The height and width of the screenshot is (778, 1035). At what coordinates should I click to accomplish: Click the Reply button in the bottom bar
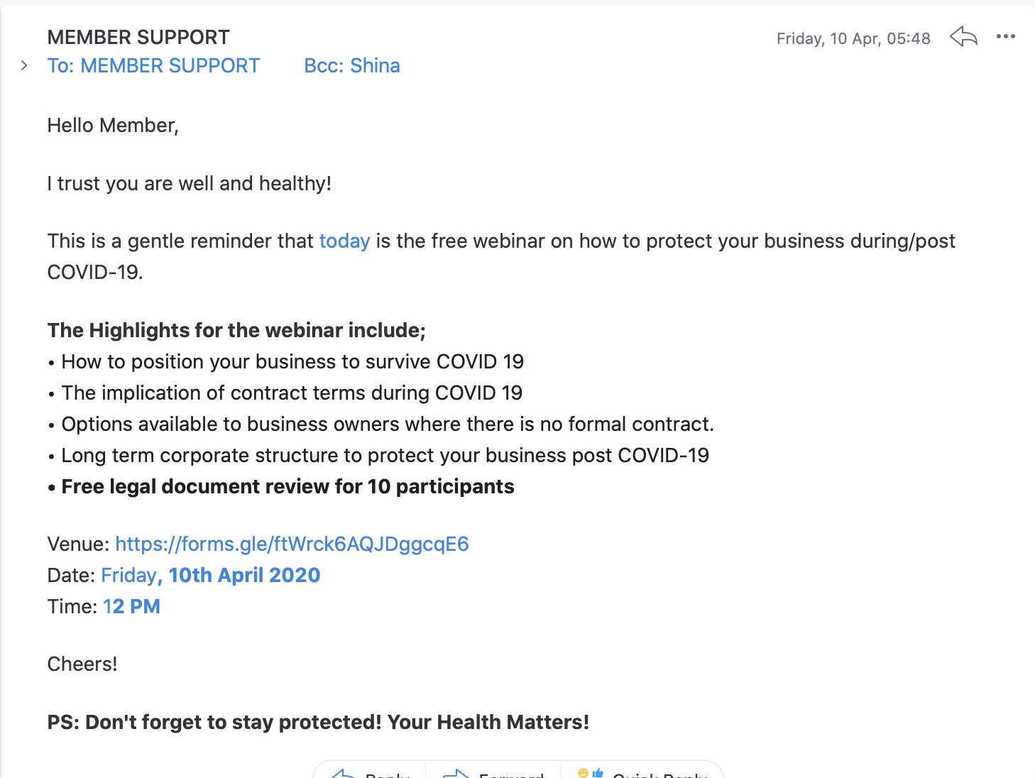370,772
